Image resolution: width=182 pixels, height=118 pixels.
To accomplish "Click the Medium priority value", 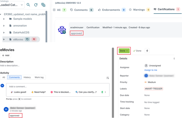I will tap(150, 82).
